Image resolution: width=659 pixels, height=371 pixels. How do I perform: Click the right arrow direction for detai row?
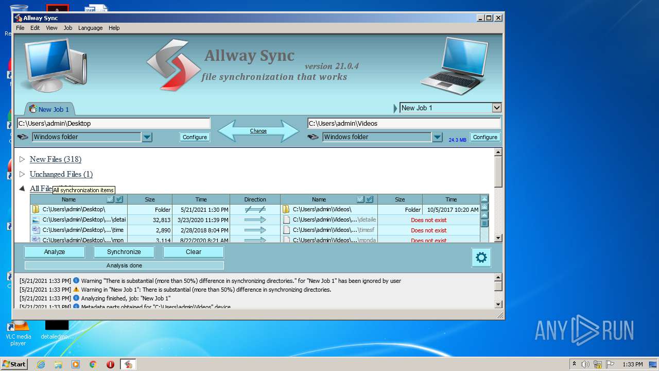coord(255,220)
